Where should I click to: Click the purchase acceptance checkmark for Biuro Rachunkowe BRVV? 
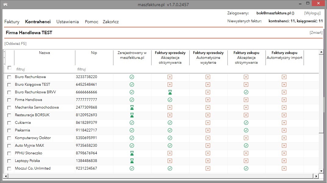click(246, 92)
